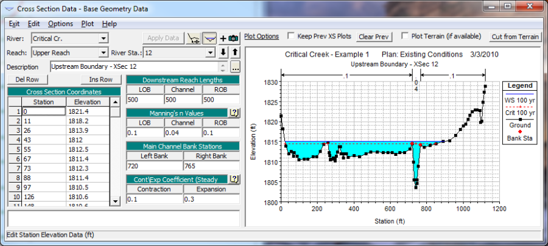This screenshot has width=548, height=246.
Task: Expand the Reach dropdown
Action: [103, 53]
